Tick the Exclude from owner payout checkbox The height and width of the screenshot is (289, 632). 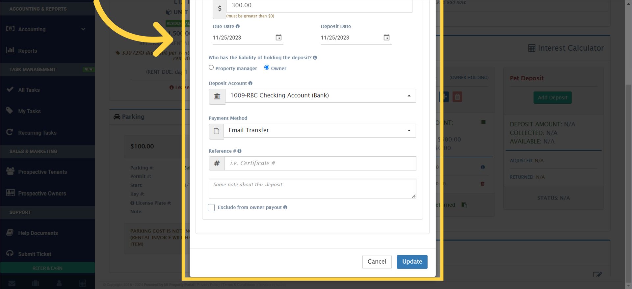pos(211,208)
